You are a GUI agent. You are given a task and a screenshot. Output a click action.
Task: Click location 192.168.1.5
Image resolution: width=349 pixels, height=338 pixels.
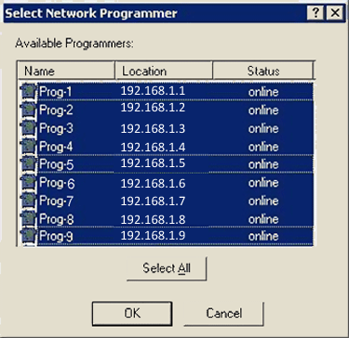(x=153, y=162)
